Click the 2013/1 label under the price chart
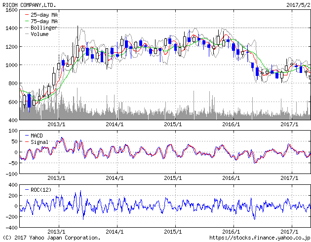This screenshot has width=311, height=242. coord(57,125)
